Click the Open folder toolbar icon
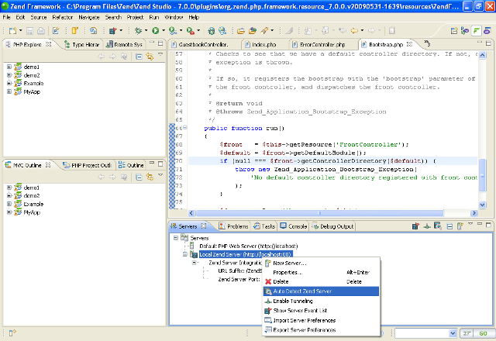The image size is (496, 341). [x=241, y=31]
